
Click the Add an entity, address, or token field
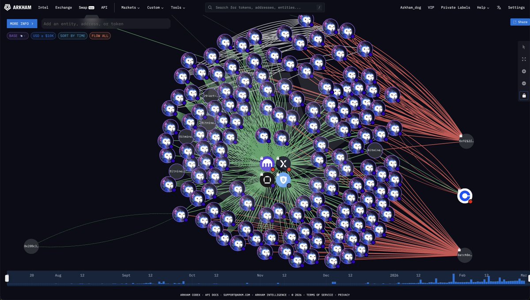106,23
